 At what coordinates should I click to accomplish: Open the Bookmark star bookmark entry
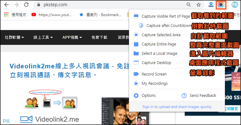point(100,15)
